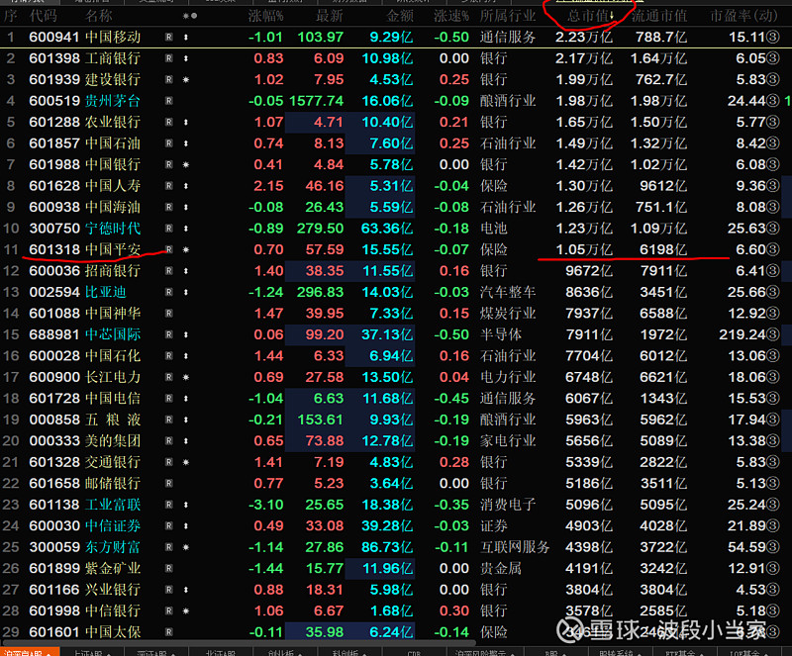Click the R badge on 贵州茅台 row
The width and height of the screenshot is (792, 656).
pos(169,101)
